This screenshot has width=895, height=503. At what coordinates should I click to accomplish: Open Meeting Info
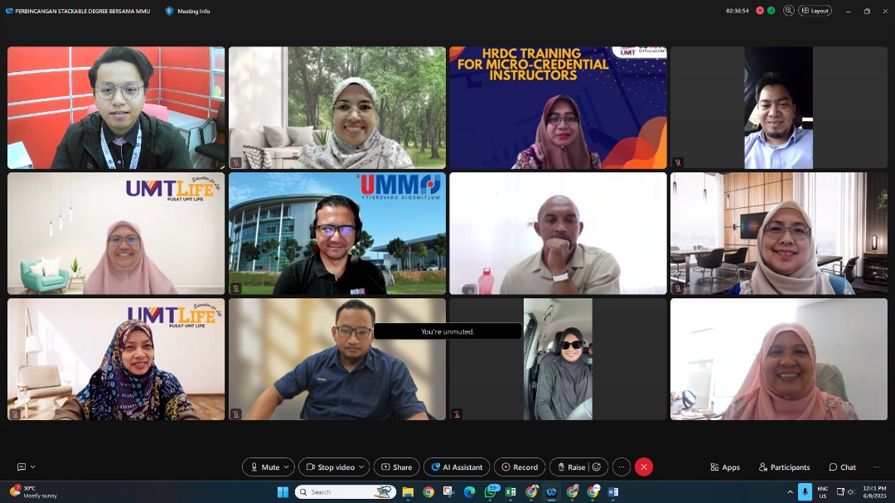pos(187,11)
